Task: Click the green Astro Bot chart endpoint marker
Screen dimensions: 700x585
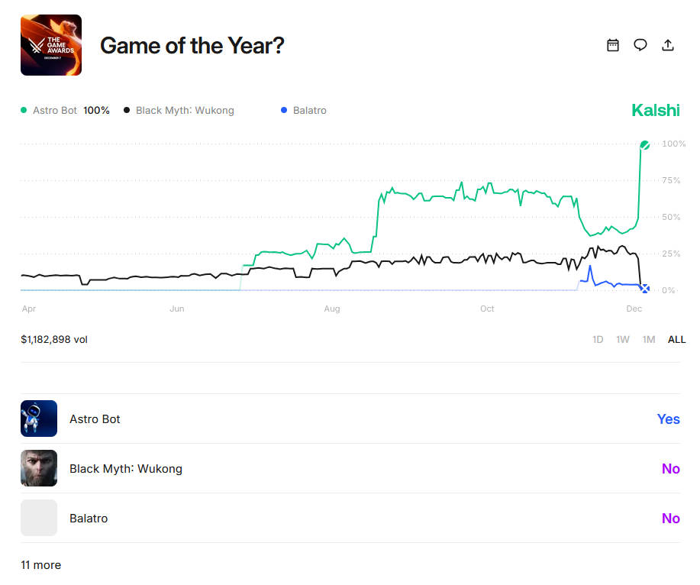Action: (x=645, y=144)
